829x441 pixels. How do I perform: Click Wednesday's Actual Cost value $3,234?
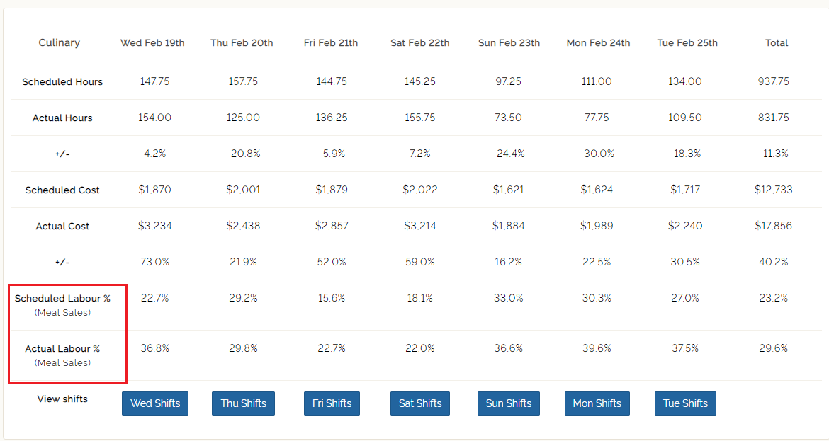tap(154, 226)
